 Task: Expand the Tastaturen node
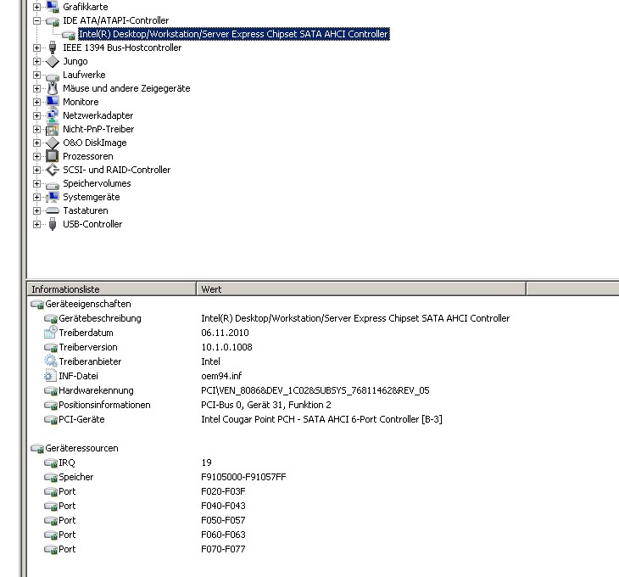(x=36, y=210)
